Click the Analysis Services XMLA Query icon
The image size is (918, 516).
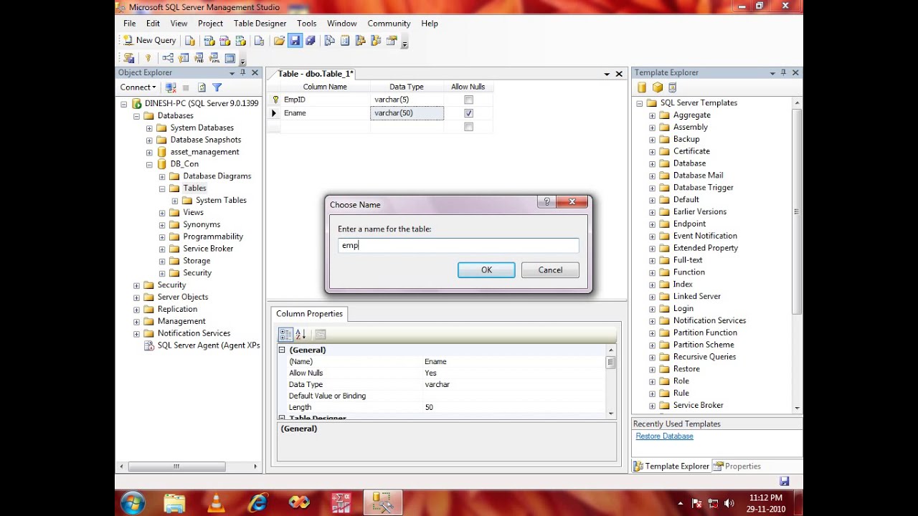[242, 41]
